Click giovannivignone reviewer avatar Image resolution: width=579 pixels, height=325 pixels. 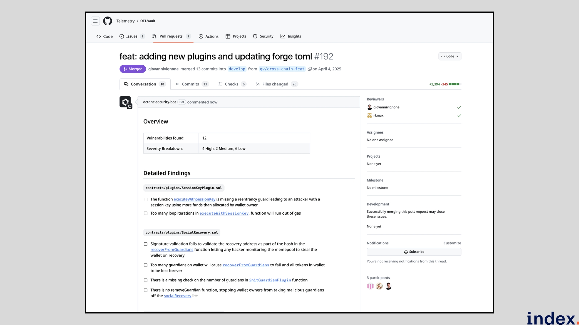[x=369, y=107]
